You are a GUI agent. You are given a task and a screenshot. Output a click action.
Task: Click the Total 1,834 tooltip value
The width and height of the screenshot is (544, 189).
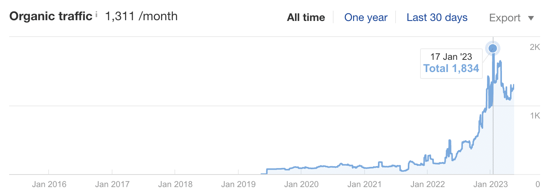pos(451,69)
